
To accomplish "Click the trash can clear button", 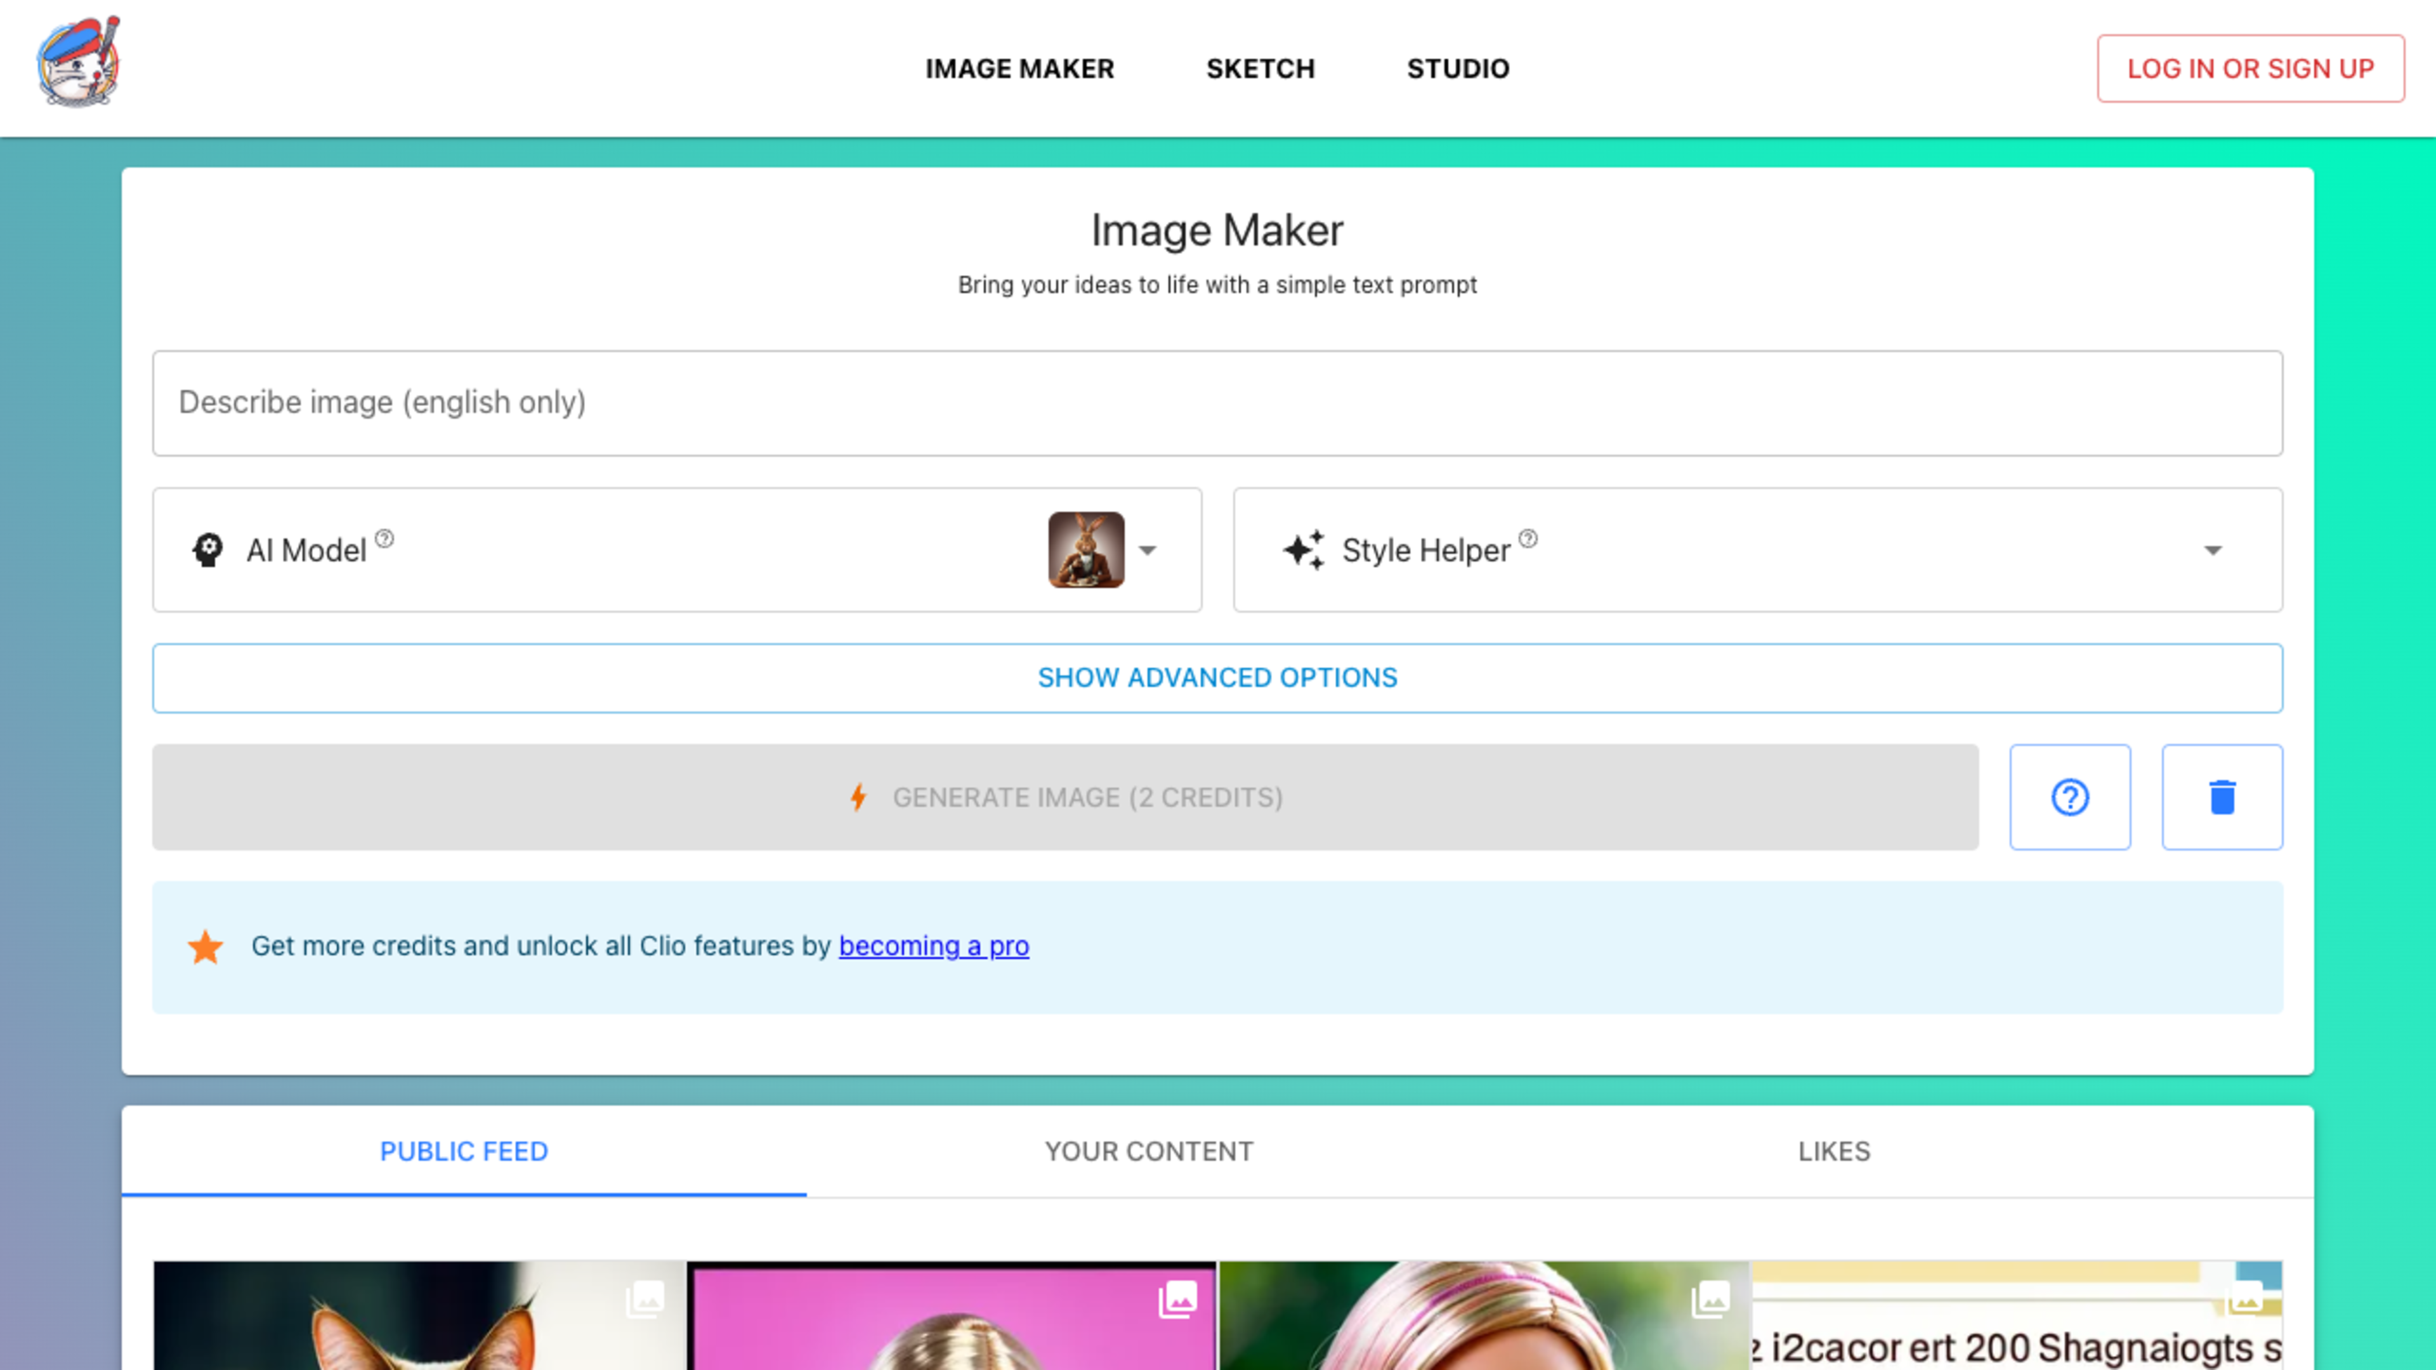I will 2222,797.
